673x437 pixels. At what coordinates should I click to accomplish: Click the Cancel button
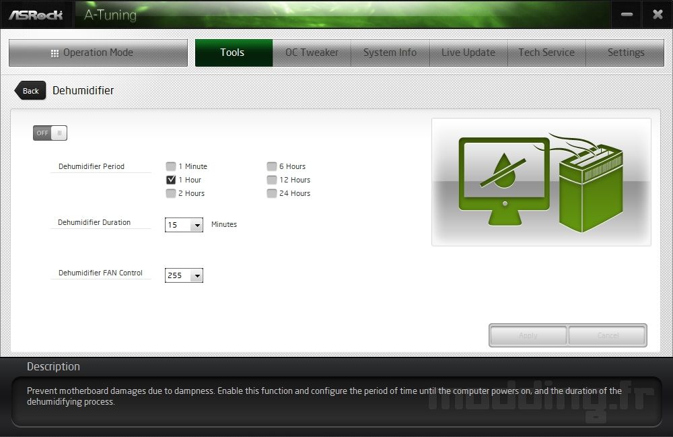click(607, 335)
